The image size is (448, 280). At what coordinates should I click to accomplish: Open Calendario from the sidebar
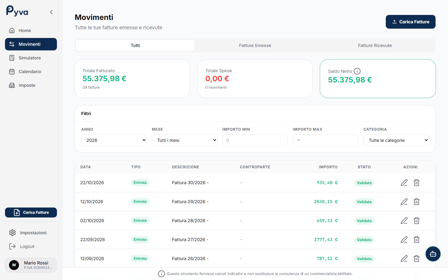point(30,72)
